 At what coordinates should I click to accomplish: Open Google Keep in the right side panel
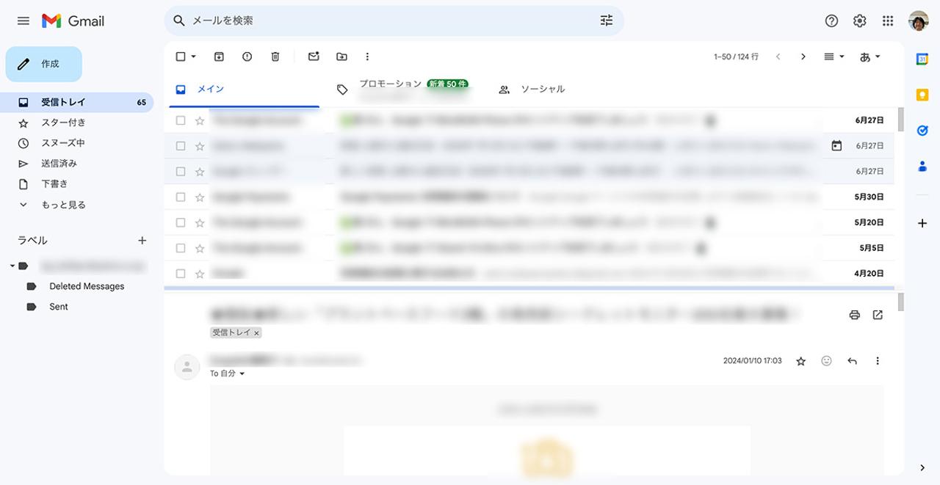(922, 94)
